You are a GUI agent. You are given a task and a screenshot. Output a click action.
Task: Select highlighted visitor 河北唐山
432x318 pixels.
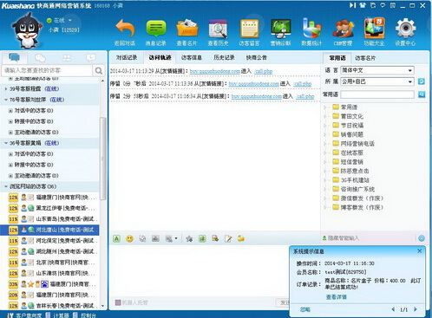(x=49, y=230)
